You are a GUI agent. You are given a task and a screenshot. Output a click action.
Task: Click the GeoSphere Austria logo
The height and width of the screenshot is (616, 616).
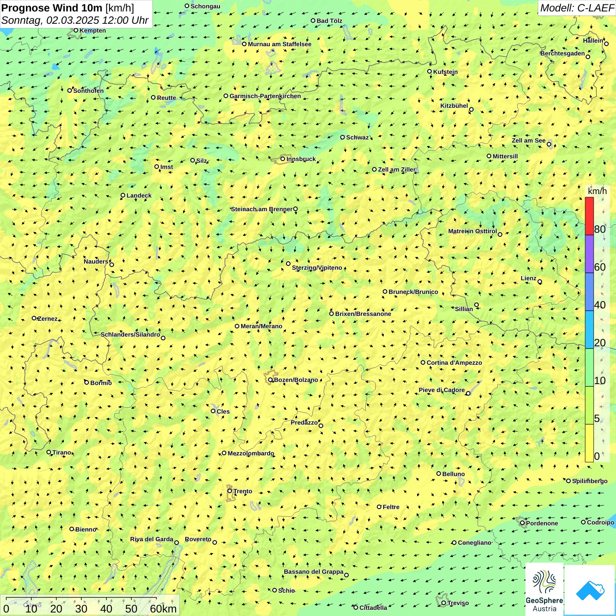pos(544,589)
